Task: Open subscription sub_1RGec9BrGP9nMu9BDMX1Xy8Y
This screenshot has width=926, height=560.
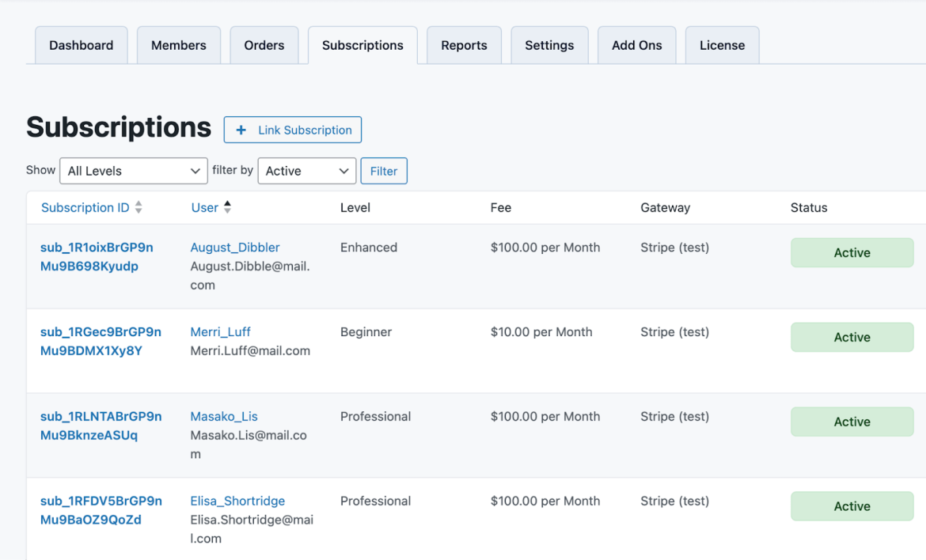Action: pyautogui.click(x=101, y=341)
